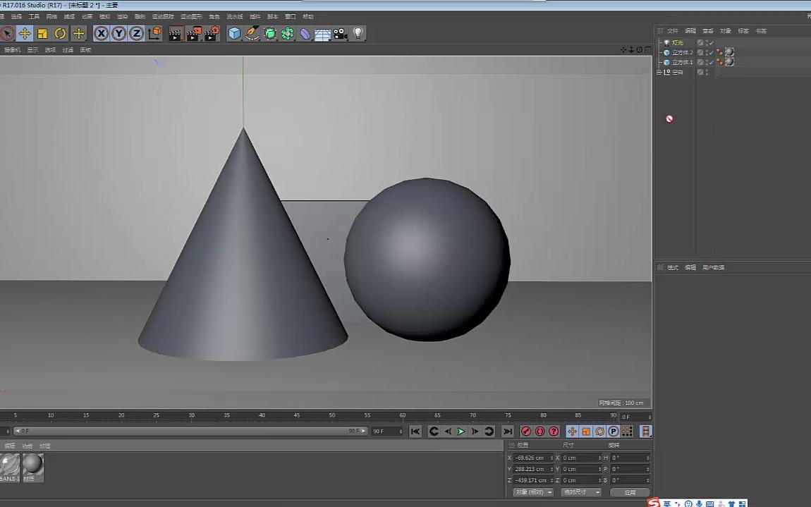Select the Rotate tool
The width and height of the screenshot is (811, 507).
[x=60, y=33]
